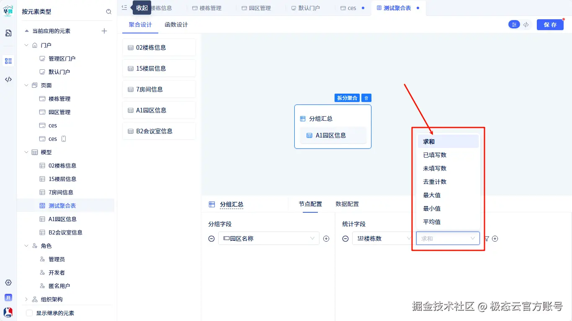572x321 pixels.
Task: Open the filter icon beside the statistics field
Action: pos(487,239)
